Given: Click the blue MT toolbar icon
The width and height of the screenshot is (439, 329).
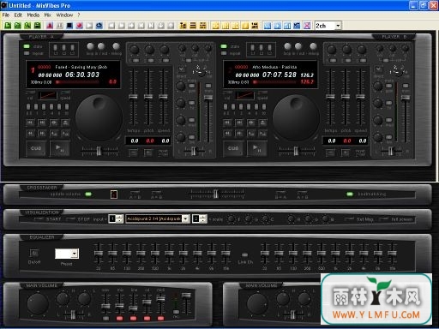Looking at the screenshot, I should (x=297, y=26).
